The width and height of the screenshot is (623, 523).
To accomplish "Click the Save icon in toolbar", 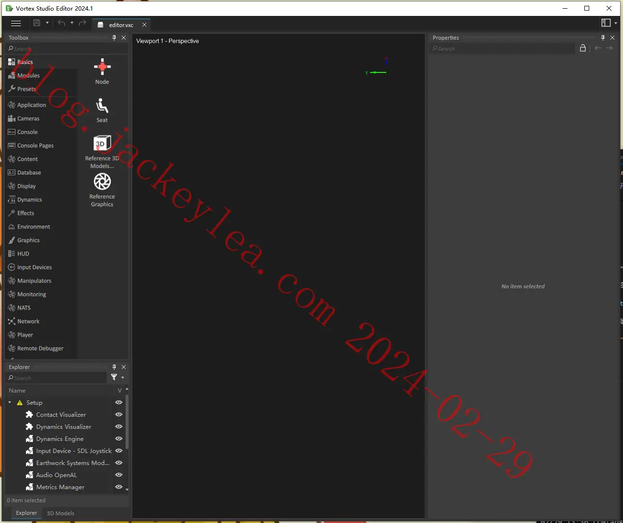I will coord(37,23).
